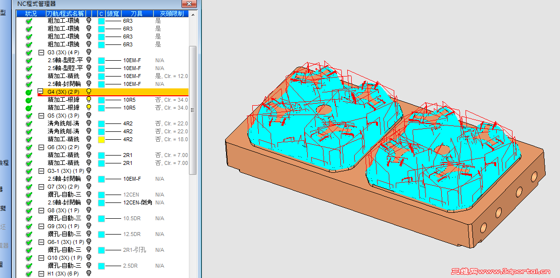Toggle the light bulb on the G5 (3X) (3 P) row
This screenshot has height=278, width=560.
[89, 115]
